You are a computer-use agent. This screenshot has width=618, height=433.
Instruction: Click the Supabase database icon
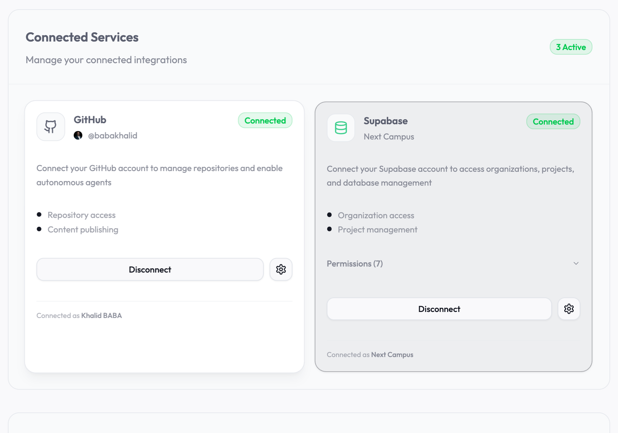(341, 128)
